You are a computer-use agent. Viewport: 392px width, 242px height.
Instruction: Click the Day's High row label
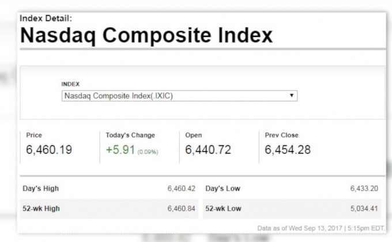tap(40, 188)
